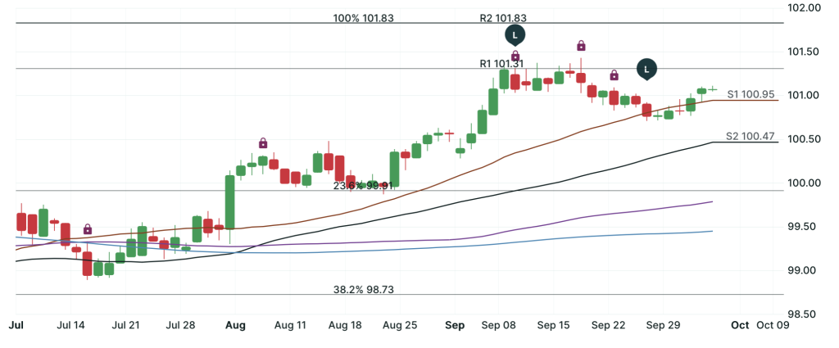Click the tall green candle at Aug start

click(230, 201)
